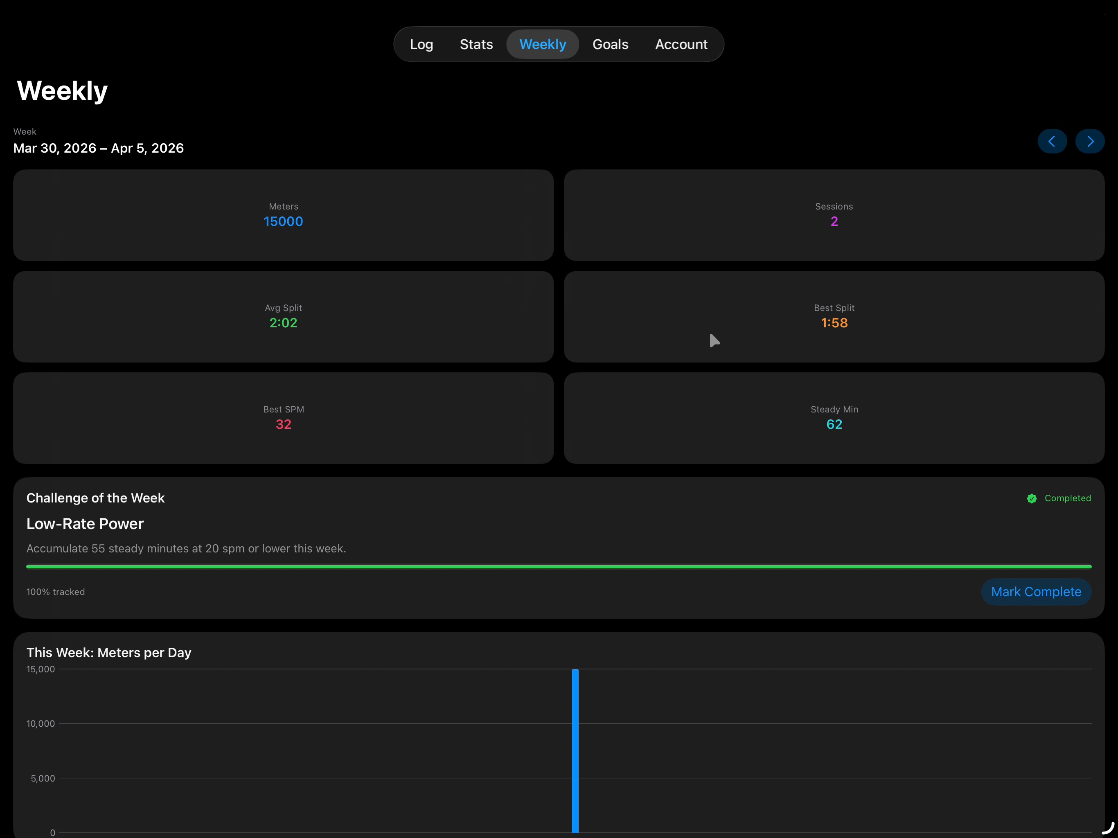Click the blue bar in the meters chart
Image resolution: width=1118 pixels, height=838 pixels.
click(575, 750)
